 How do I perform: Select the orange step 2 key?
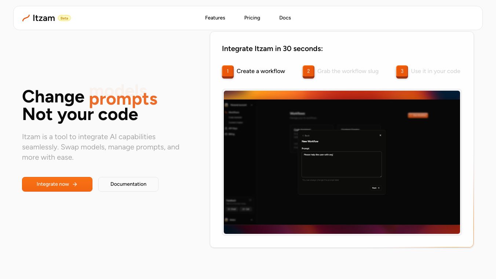pos(309,72)
